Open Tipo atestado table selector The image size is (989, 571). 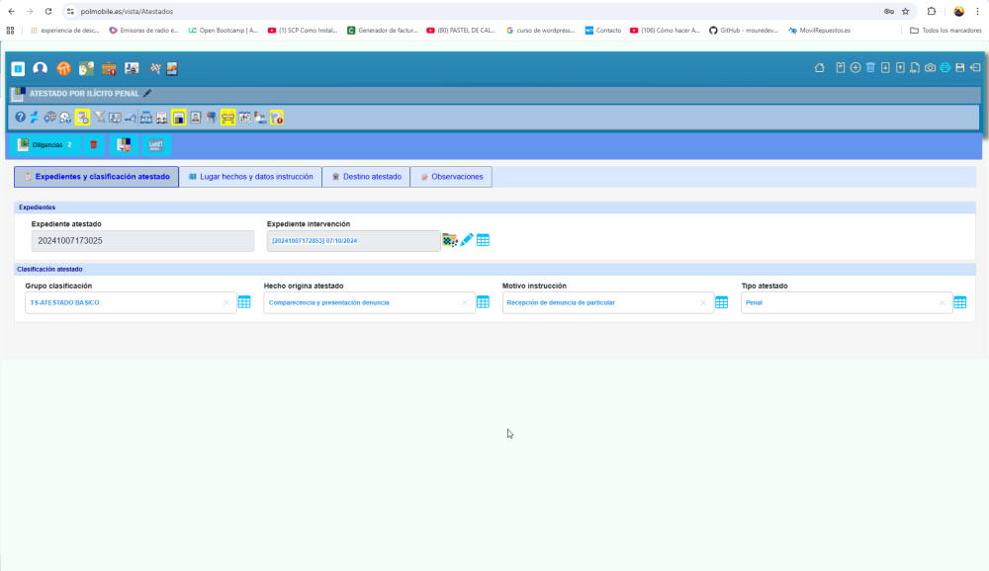point(959,302)
